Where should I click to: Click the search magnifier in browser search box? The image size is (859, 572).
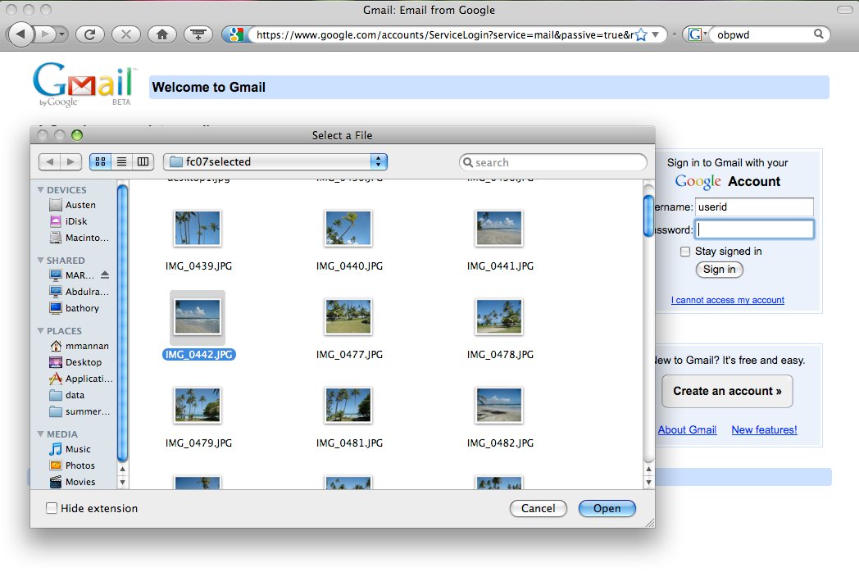[819, 34]
